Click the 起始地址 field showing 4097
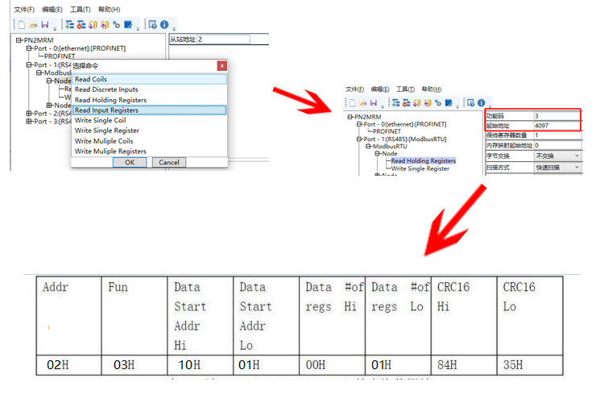The width and height of the screenshot is (604, 403). click(x=556, y=126)
